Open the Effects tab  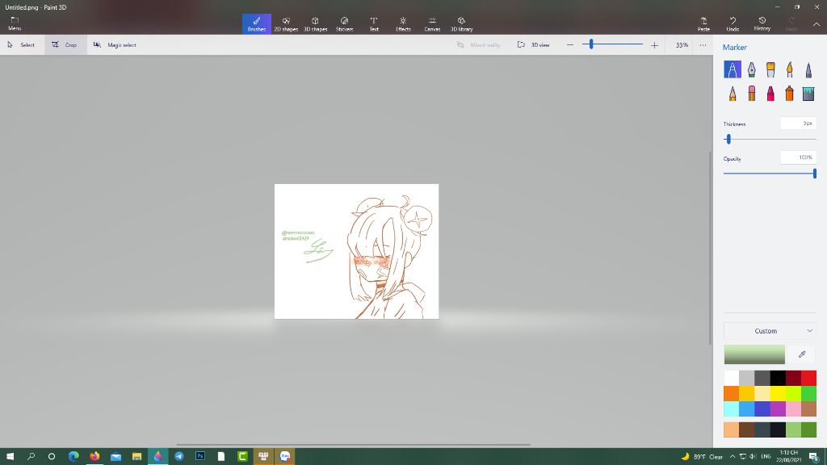(403, 23)
